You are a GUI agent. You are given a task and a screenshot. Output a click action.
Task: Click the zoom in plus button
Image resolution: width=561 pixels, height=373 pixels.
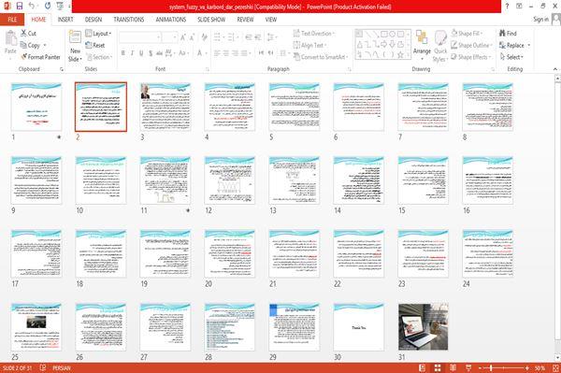527,367
